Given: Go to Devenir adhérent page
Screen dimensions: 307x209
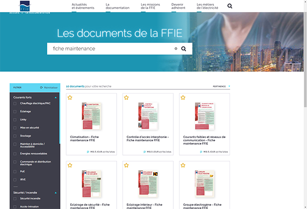Looking at the screenshot, I should [x=178, y=6].
